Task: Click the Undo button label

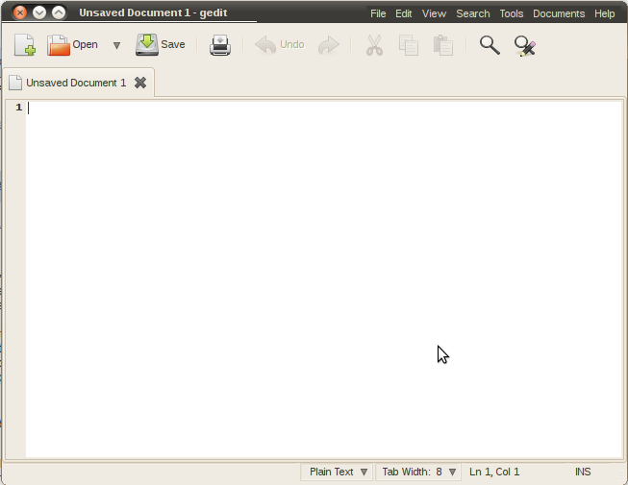Action: click(292, 44)
